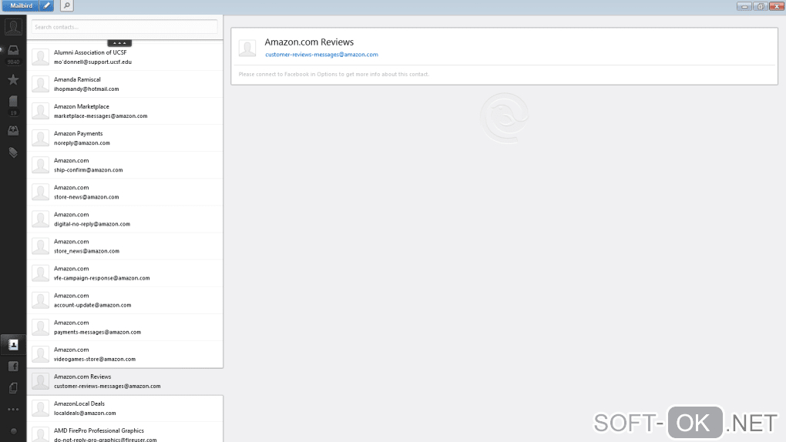Click the status dot icon at sidebar bottom
Image resolution: width=786 pixels, height=442 pixels.
coord(14,431)
